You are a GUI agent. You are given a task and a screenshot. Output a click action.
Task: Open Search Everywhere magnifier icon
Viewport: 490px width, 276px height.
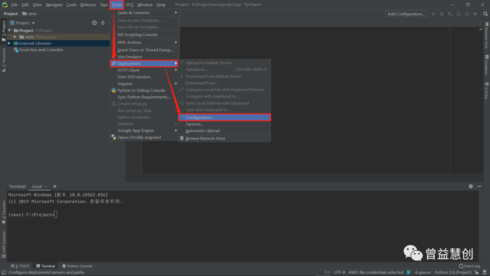click(485, 14)
